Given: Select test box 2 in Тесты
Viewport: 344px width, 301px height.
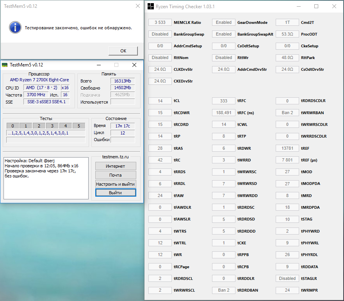Looking at the screenshot, I should [x=39, y=126].
